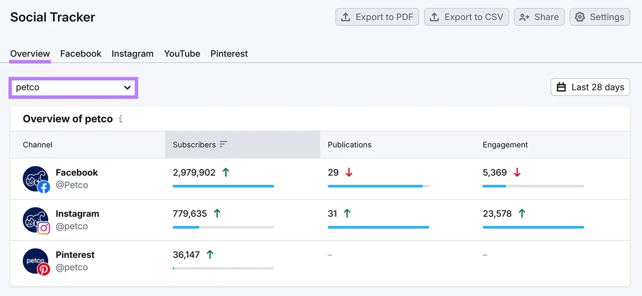Screen dimensions: 642x296
Task: Click Facebook publications value 29
Action: pos(333,173)
